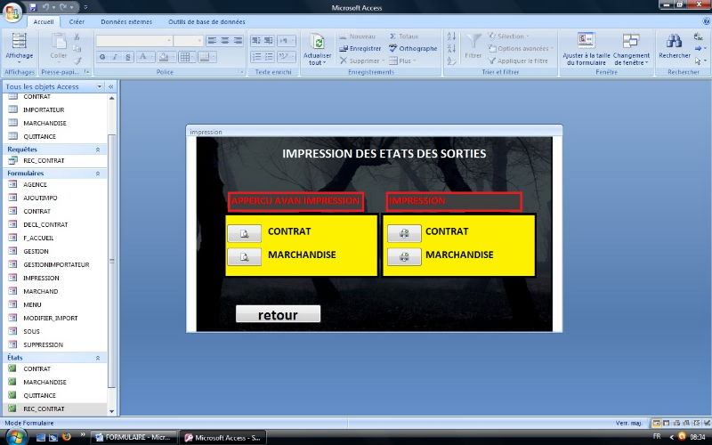This screenshot has width=712, height=445.
Task: Open the Office button in top-left corner
Action: pyautogui.click(x=12, y=12)
